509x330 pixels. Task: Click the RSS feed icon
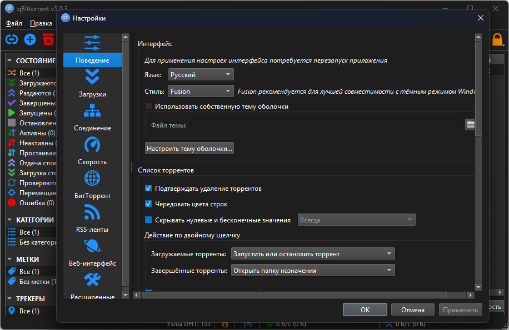[x=92, y=212]
